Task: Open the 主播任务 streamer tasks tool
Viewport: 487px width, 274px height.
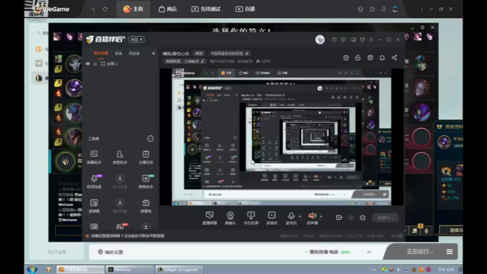Action: coord(145,157)
